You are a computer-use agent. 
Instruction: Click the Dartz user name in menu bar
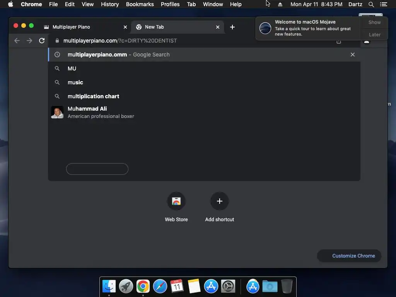(355, 4)
